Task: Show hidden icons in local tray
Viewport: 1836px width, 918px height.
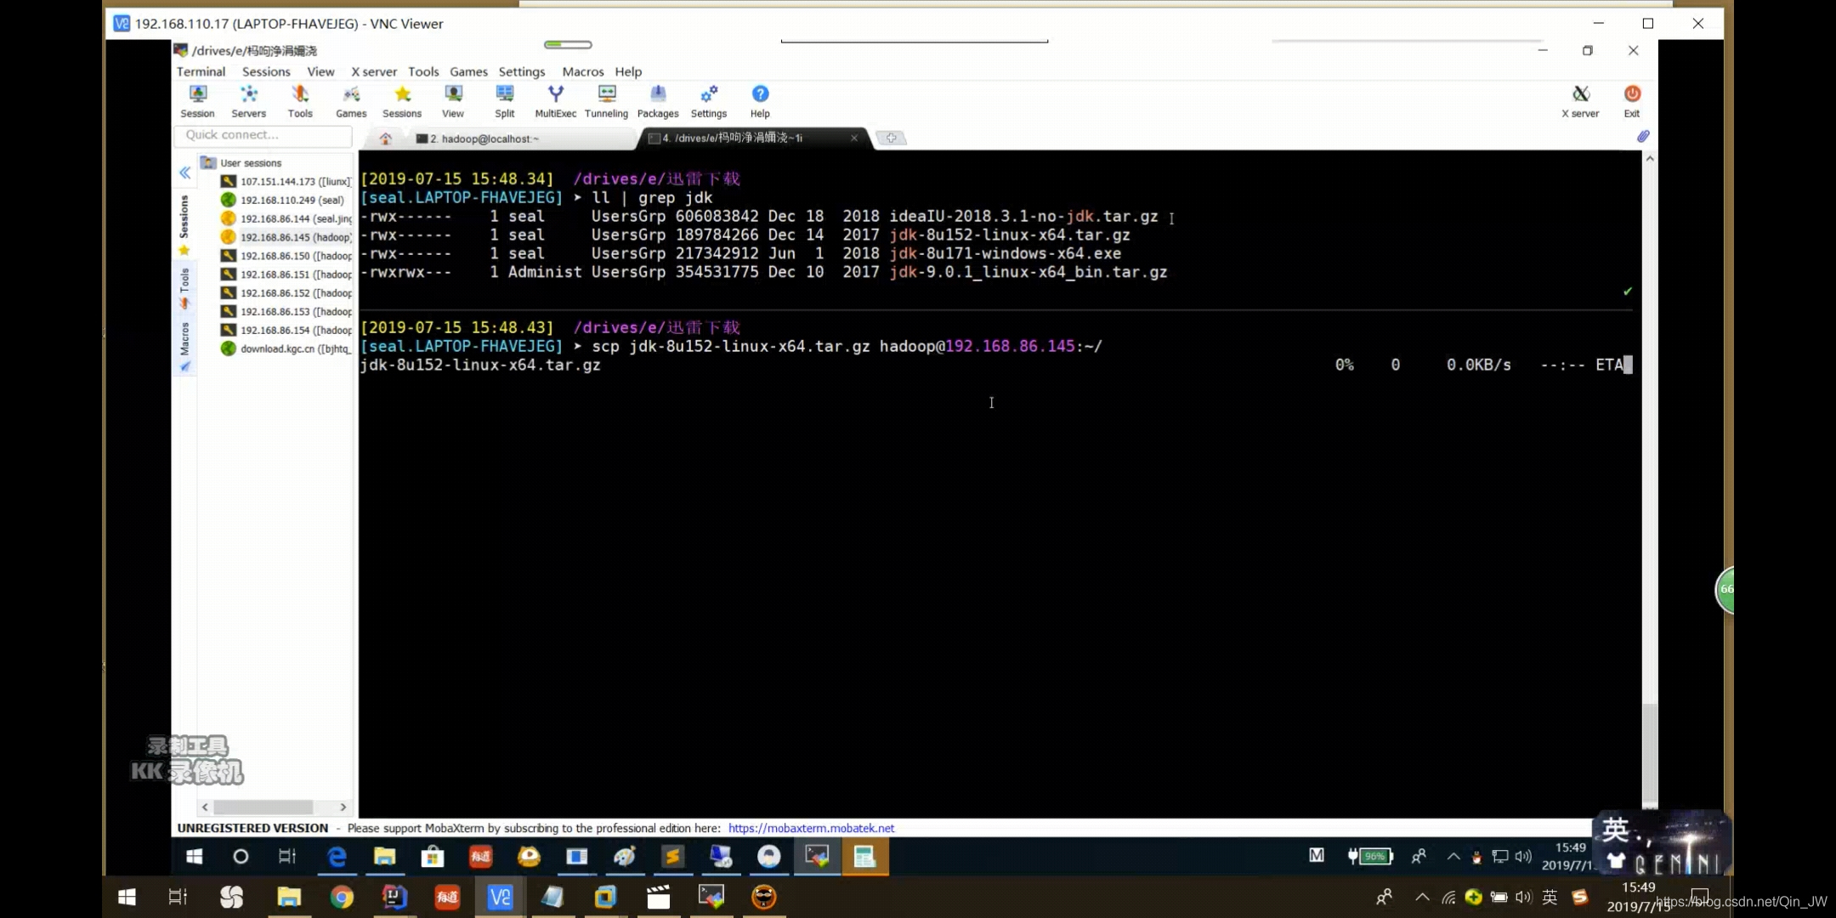Action: coord(1422,897)
